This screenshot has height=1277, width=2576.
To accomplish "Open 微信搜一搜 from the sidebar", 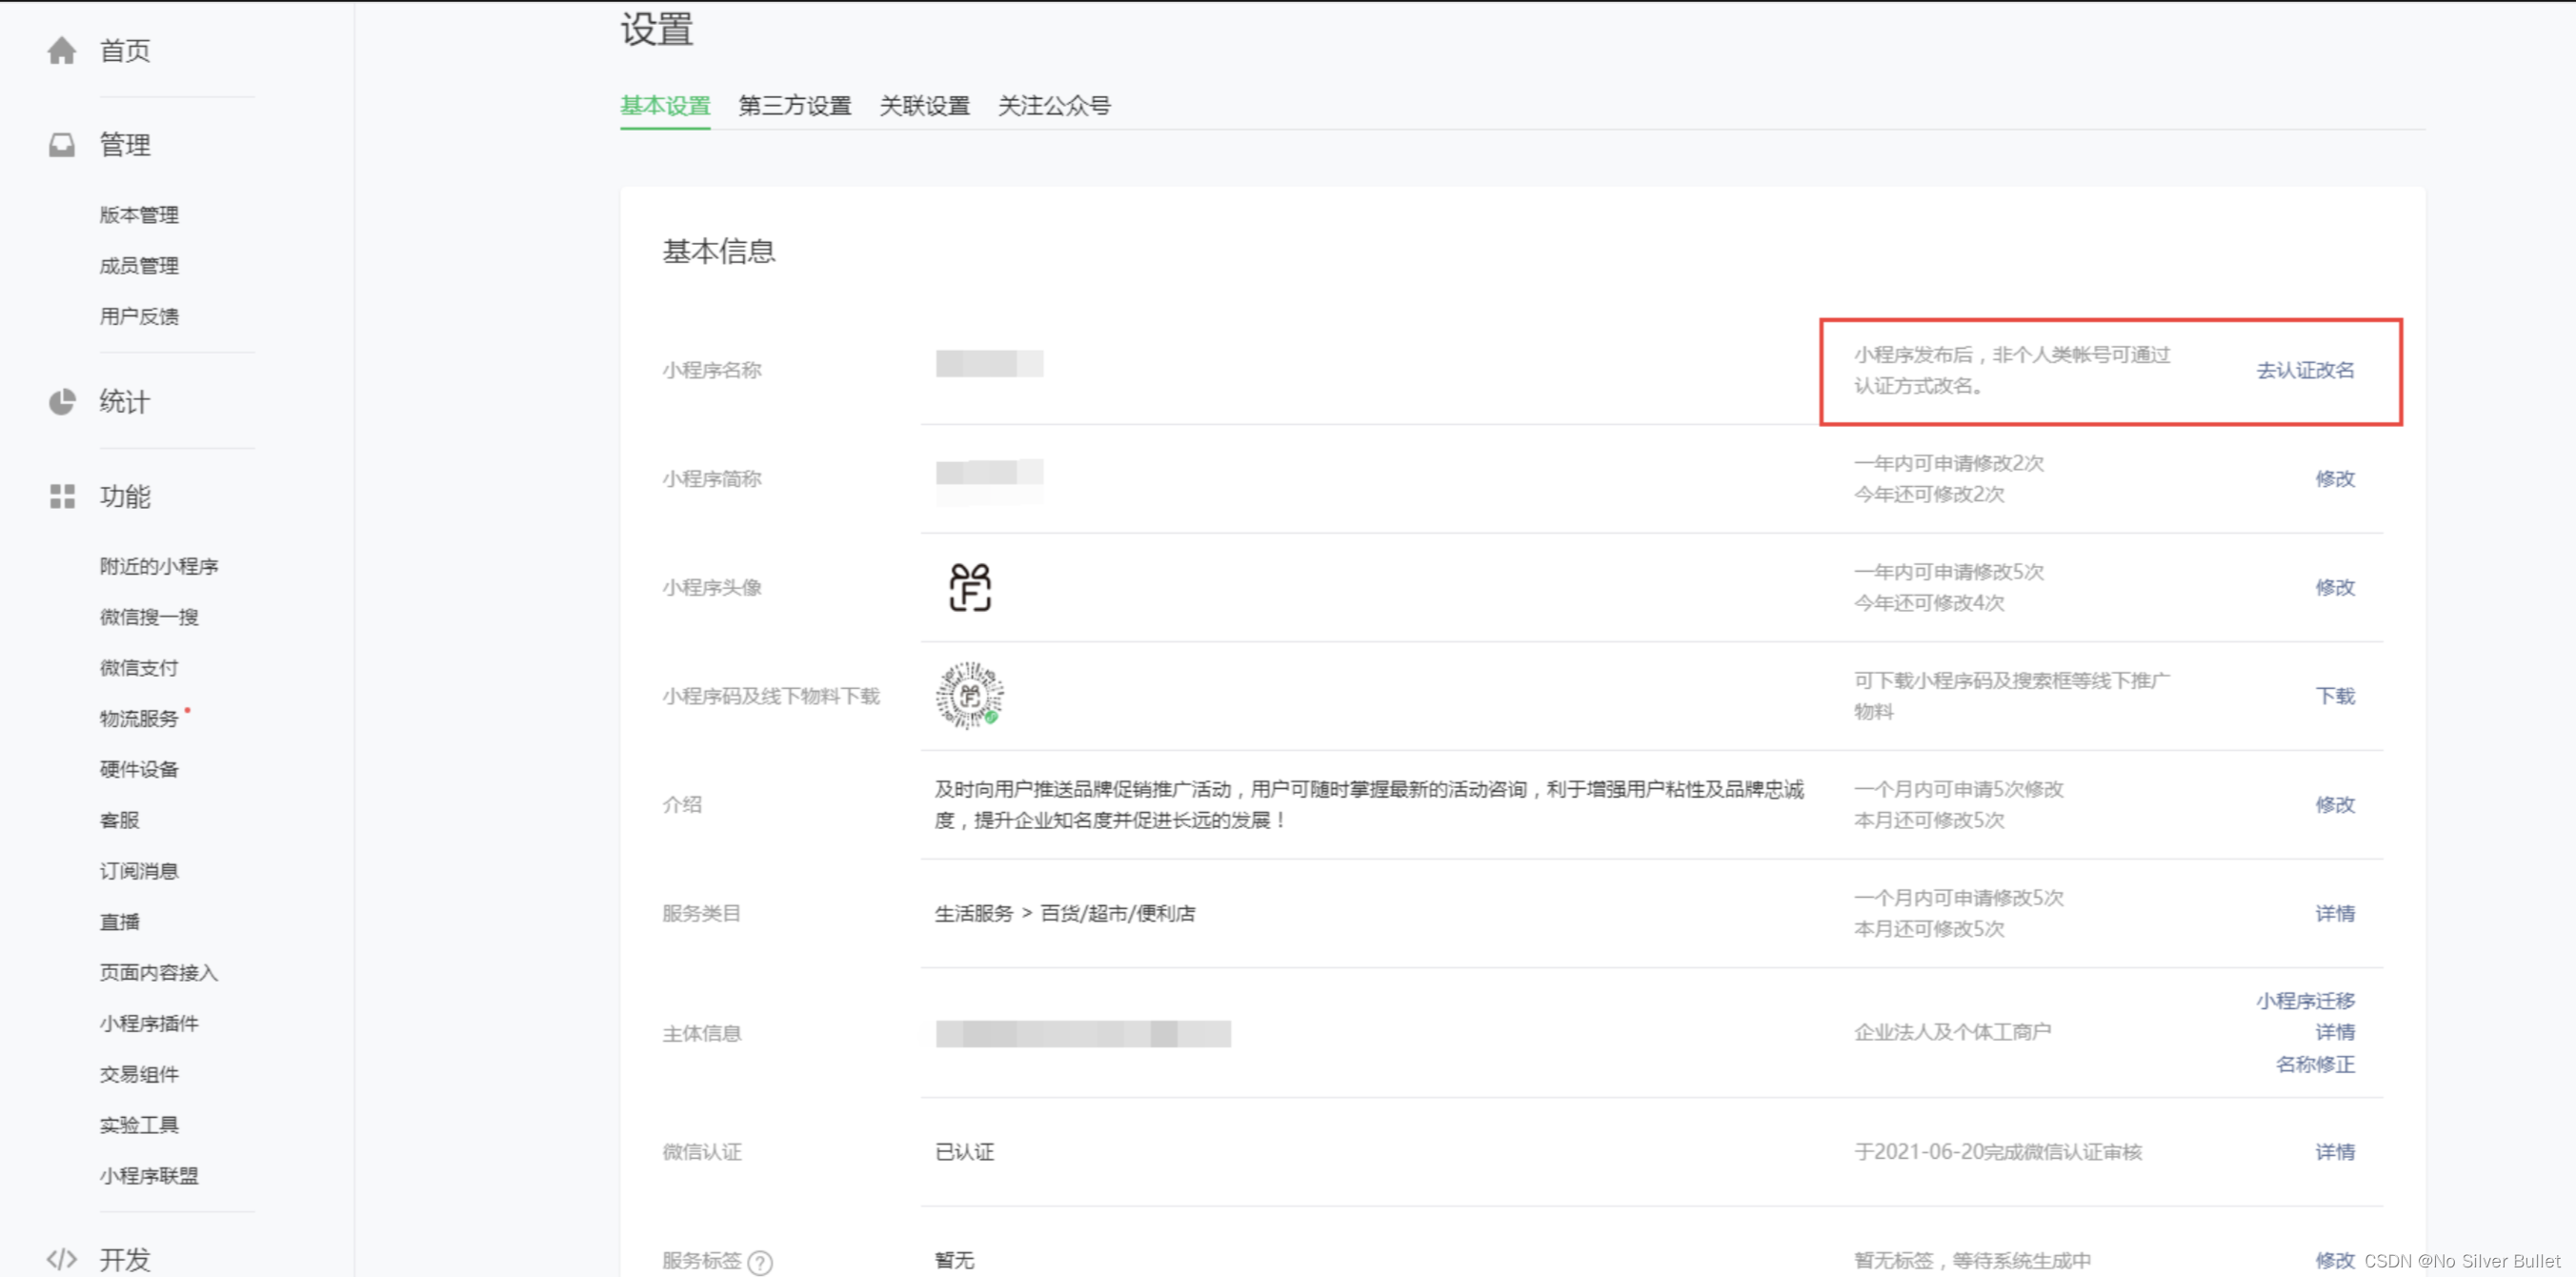I will coord(149,617).
